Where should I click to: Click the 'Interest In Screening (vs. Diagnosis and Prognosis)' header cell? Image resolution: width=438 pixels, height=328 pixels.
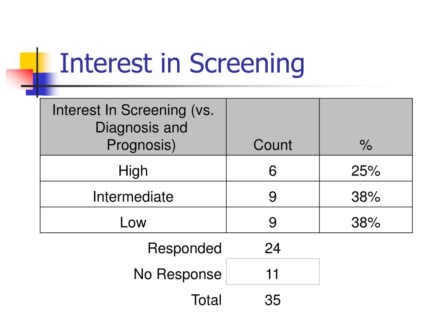coord(133,127)
